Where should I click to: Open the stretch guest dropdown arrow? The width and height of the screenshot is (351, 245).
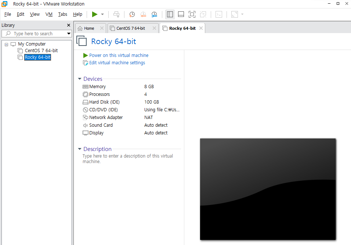(242, 14)
